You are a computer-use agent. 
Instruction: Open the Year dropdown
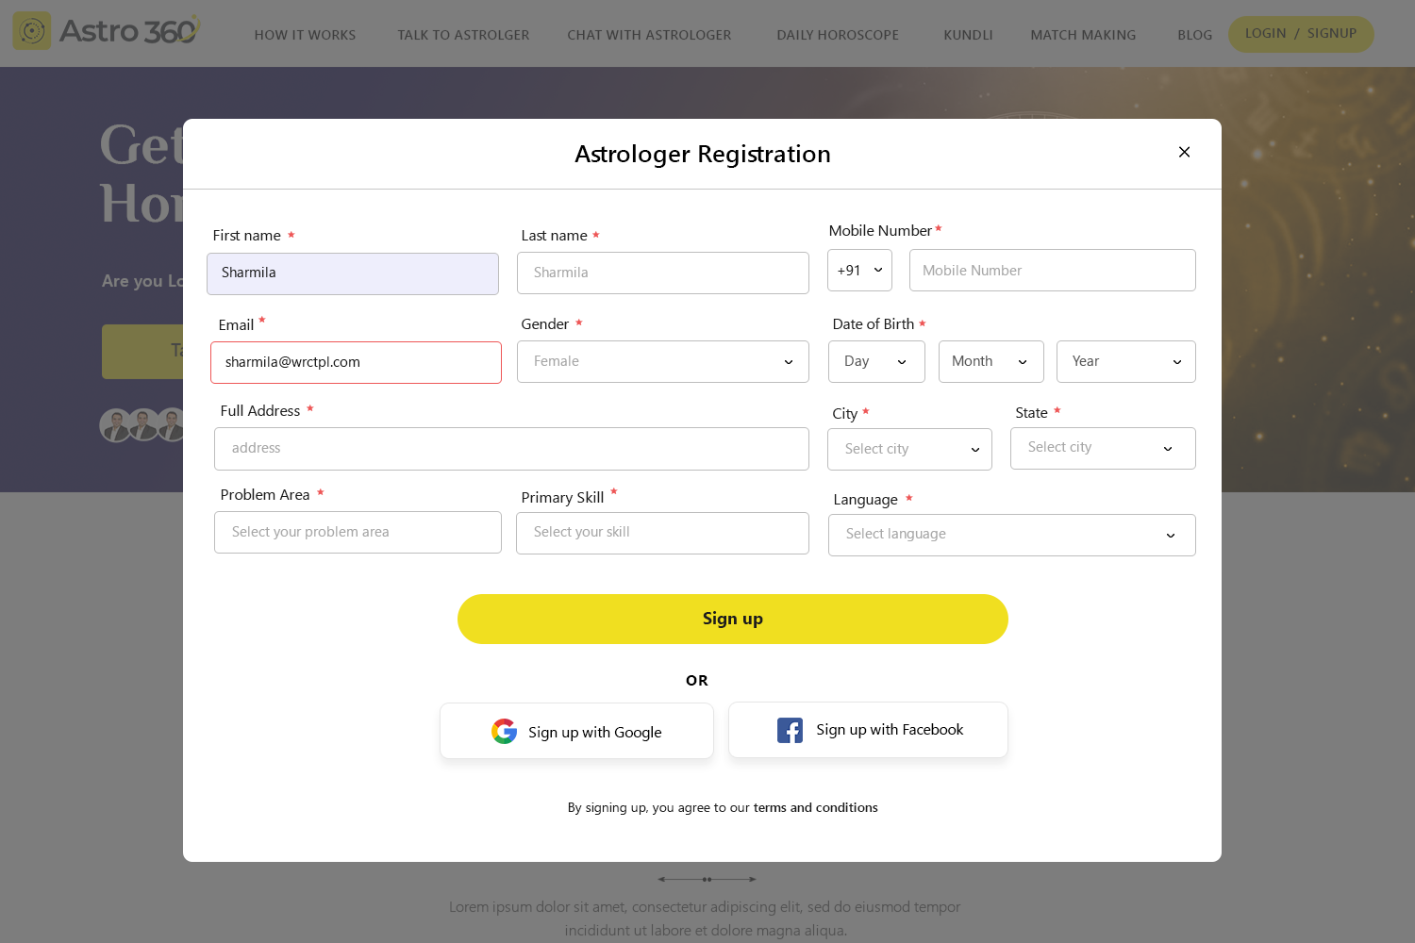pyautogui.click(x=1125, y=361)
